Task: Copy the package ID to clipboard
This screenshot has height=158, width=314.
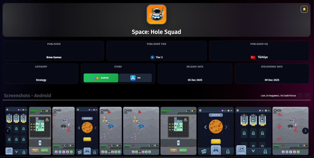Action: pos(300,96)
